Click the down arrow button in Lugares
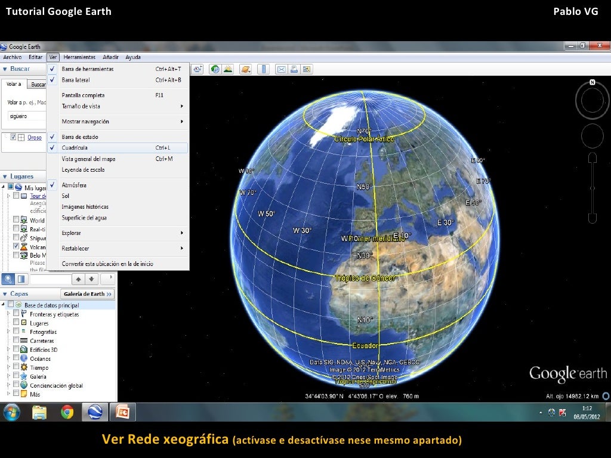The width and height of the screenshot is (611, 458). 91,279
